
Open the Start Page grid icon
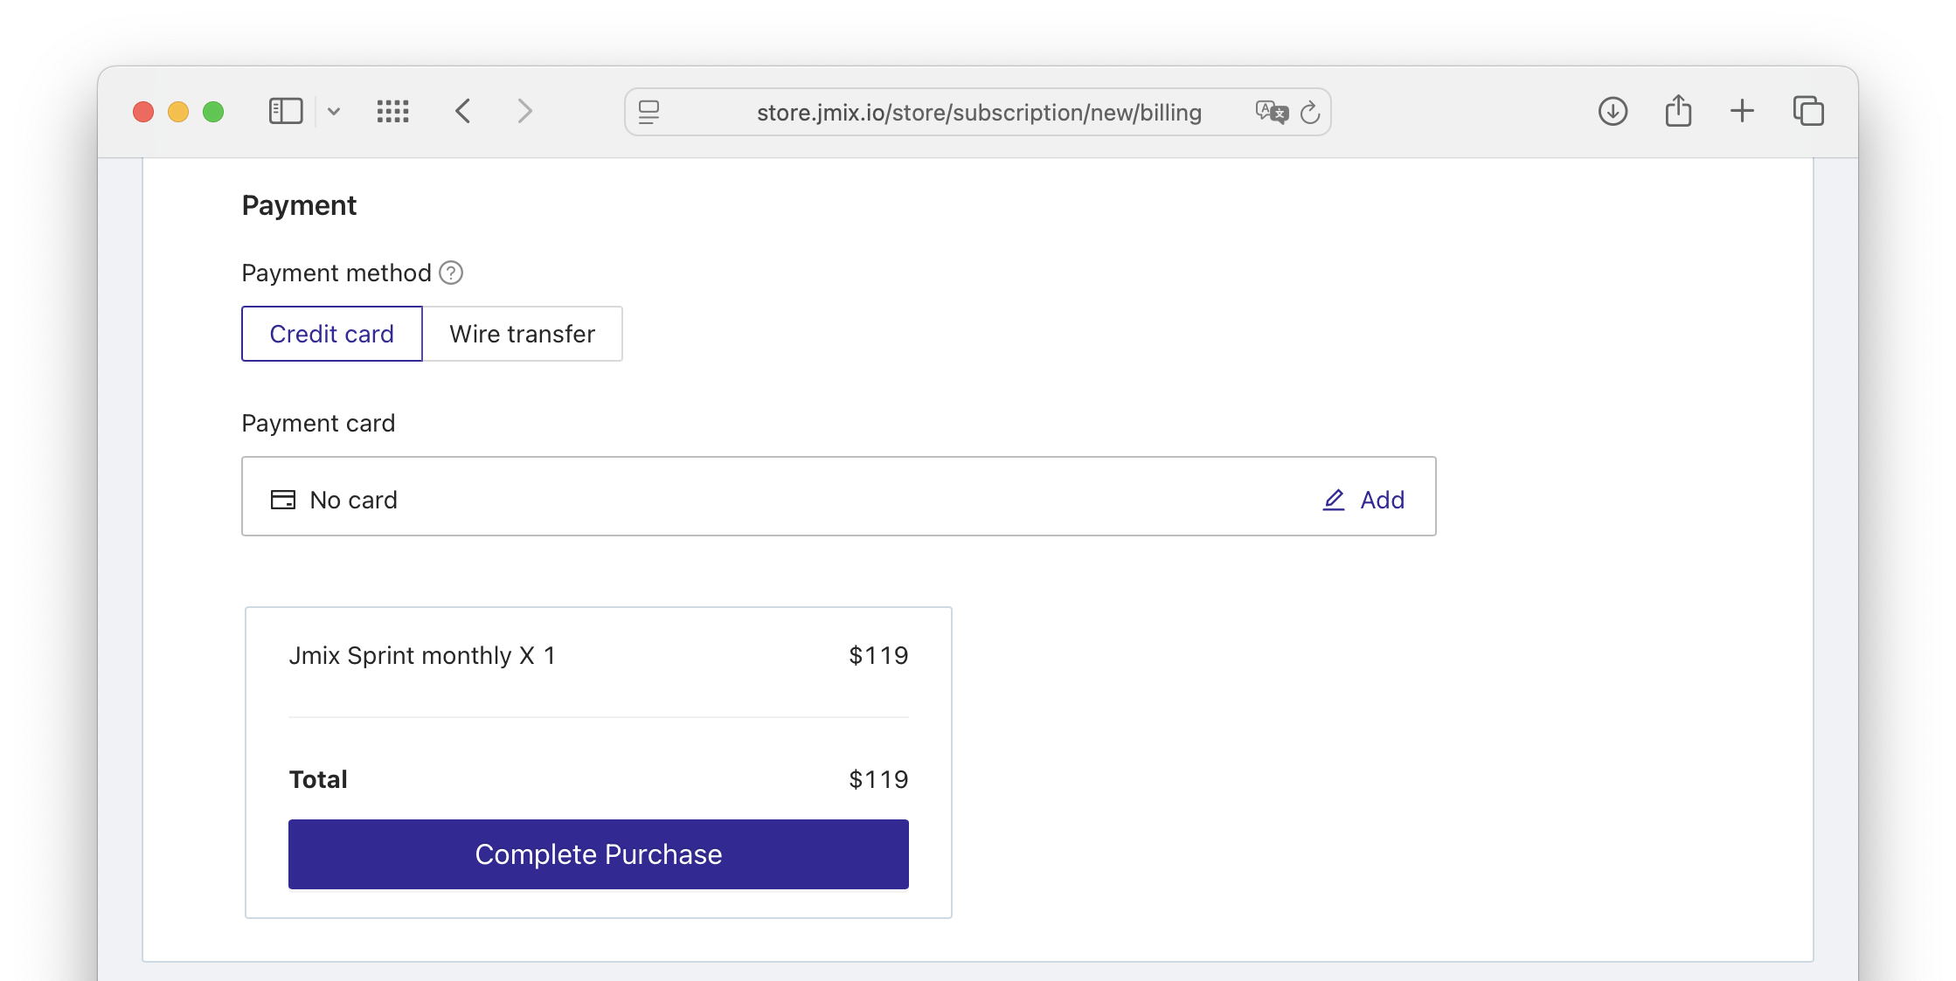(393, 112)
